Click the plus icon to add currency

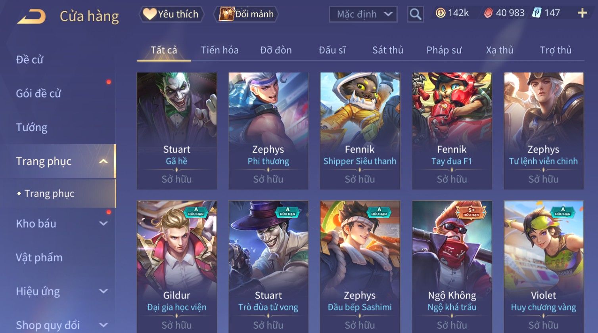click(x=582, y=13)
